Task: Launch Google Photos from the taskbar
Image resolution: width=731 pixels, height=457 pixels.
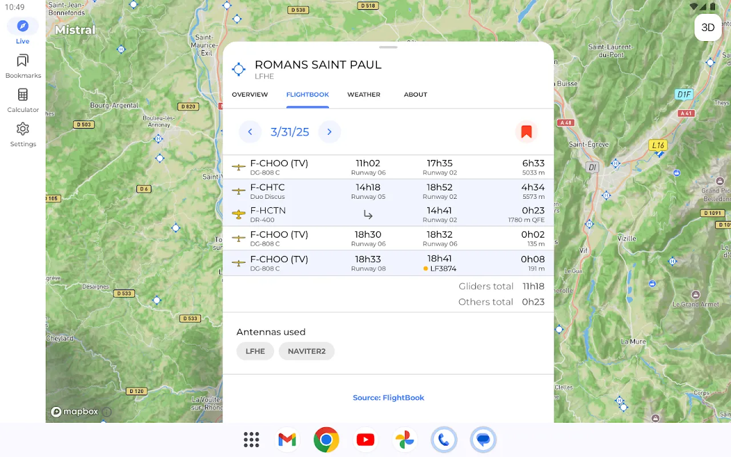Action: coord(404,440)
